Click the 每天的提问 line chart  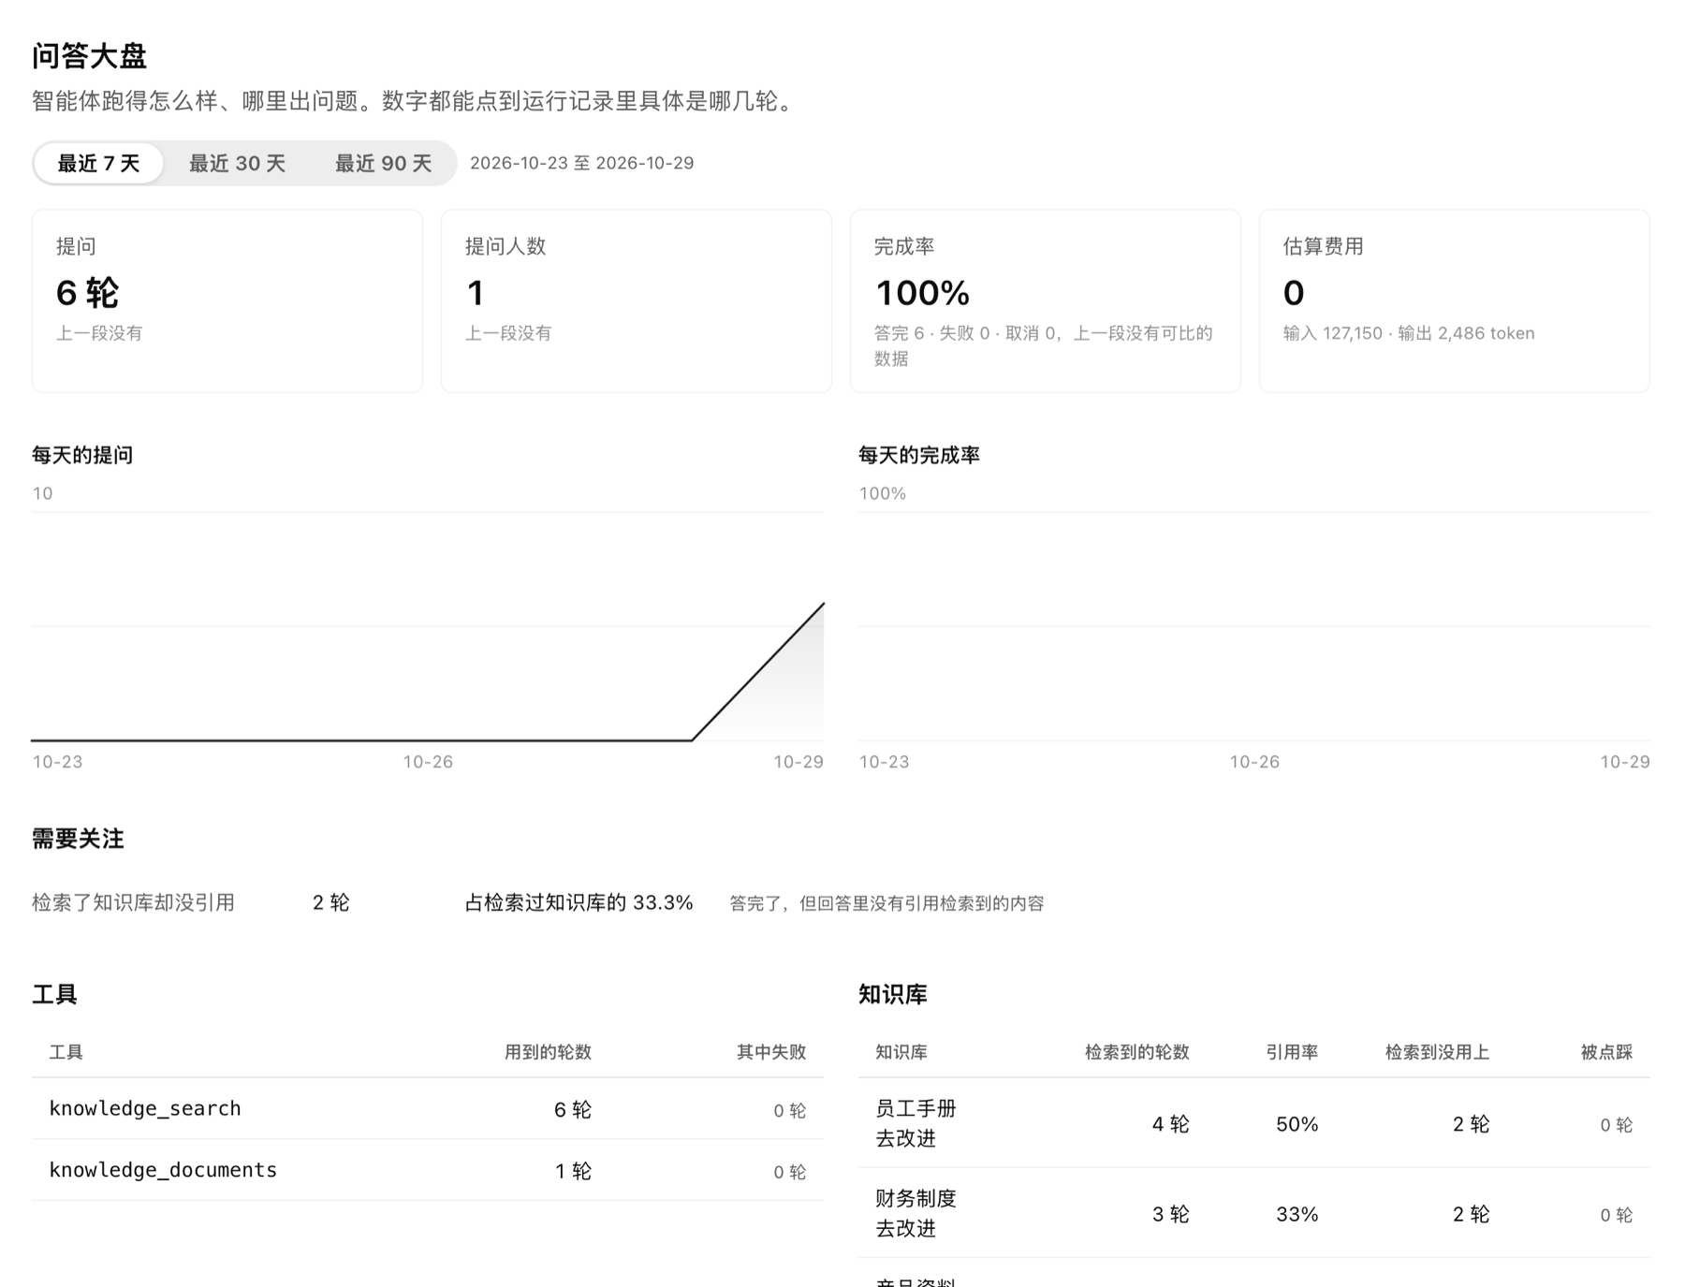[x=428, y=626]
